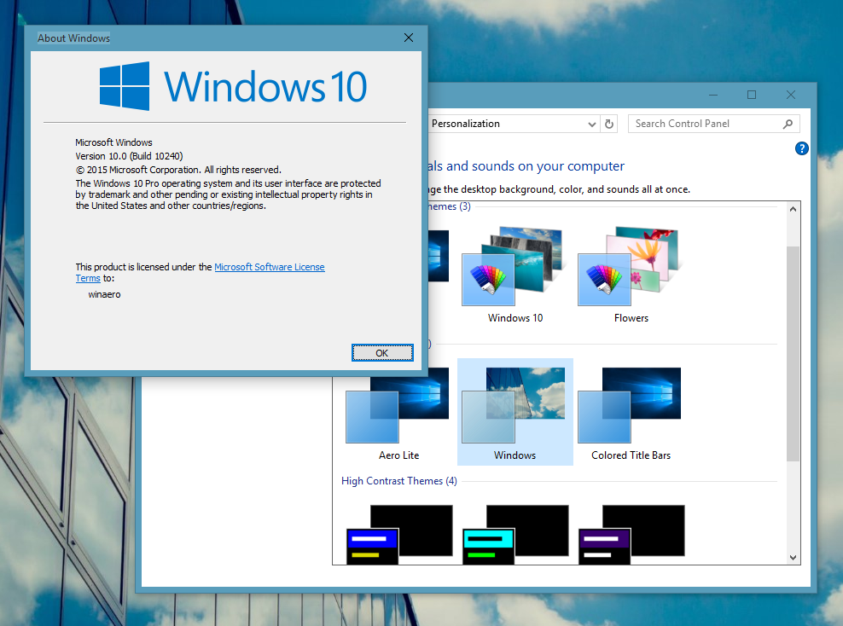Screen dimensions: 843x626
Task: Click the scrollbar up arrow
Action: point(793,207)
